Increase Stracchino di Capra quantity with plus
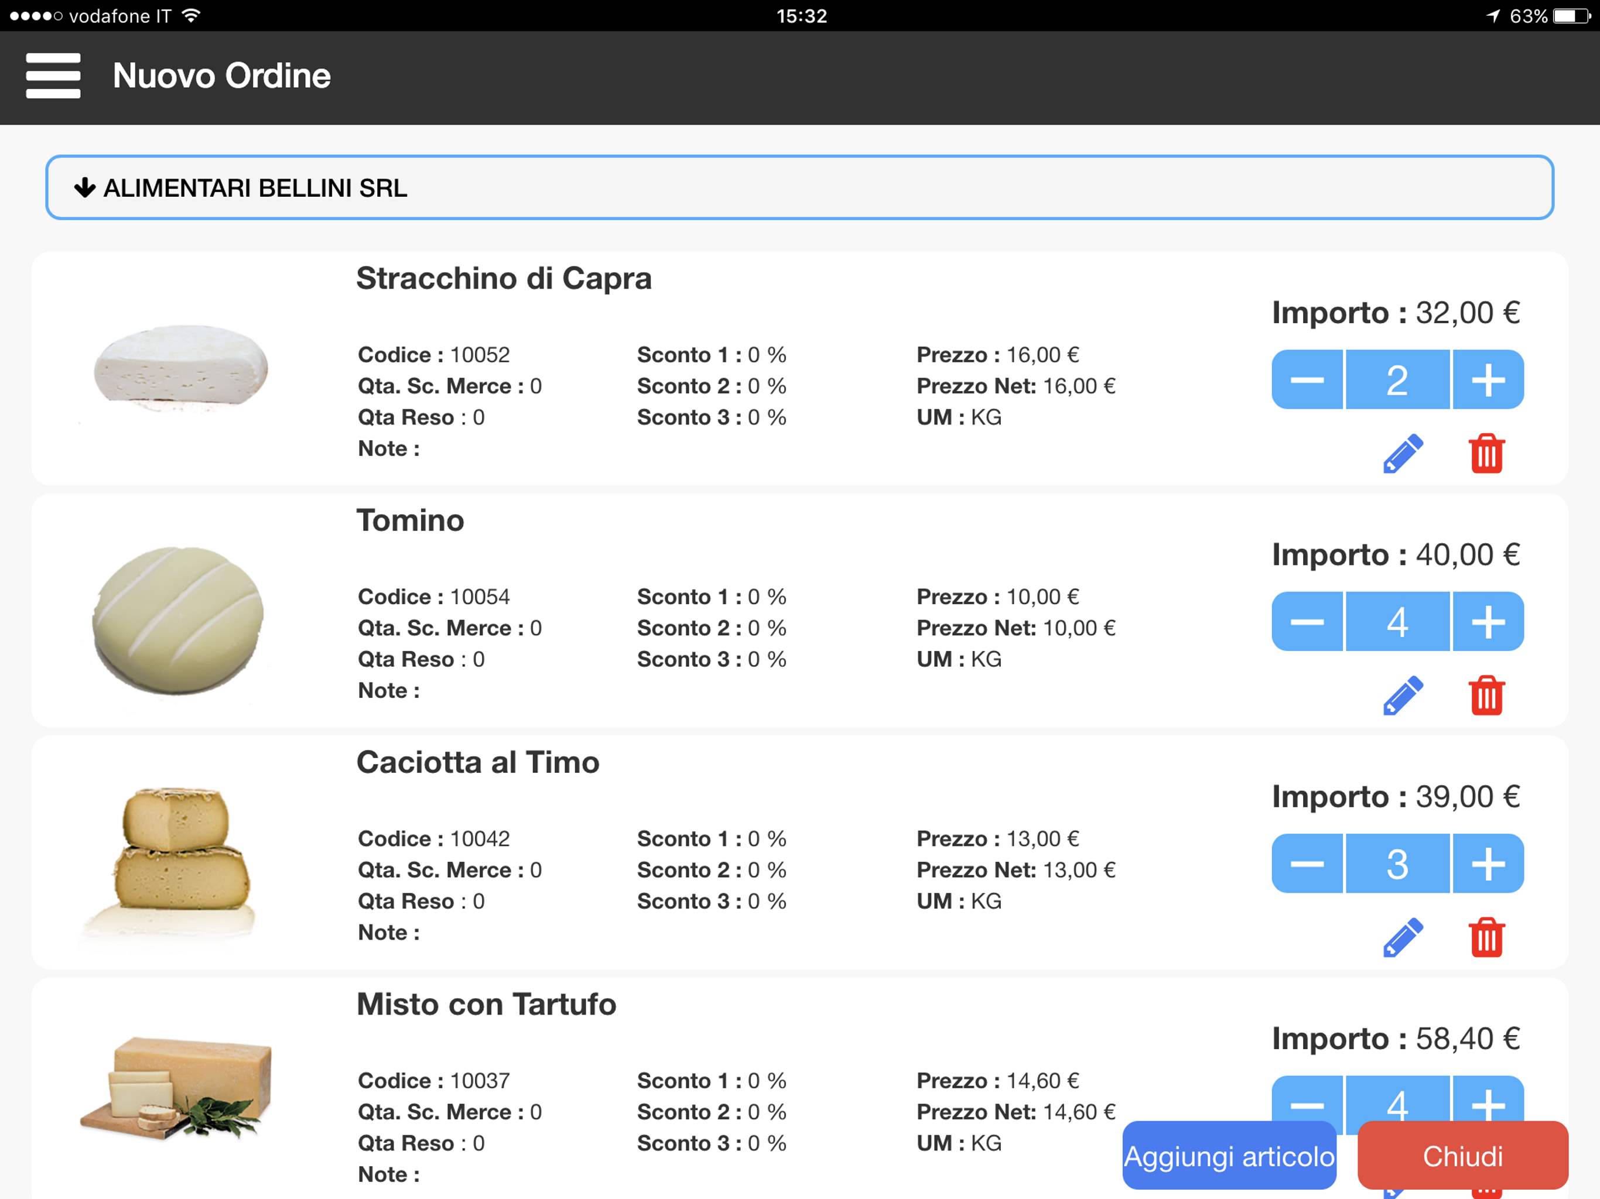1600x1199 pixels. pos(1488,379)
